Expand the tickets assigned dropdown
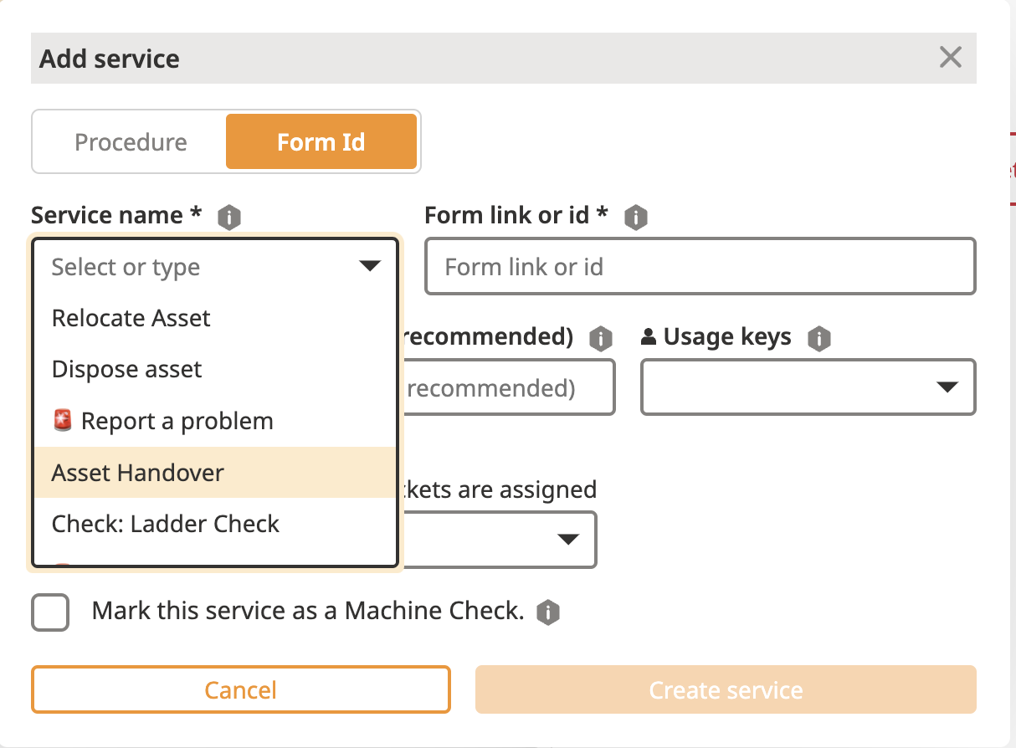1016x748 pixels. [x=568, y=540]
